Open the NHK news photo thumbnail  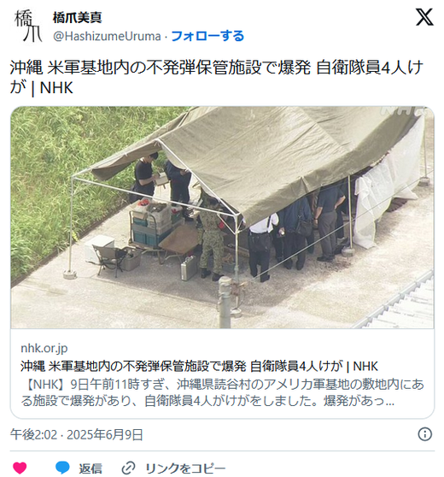(222, 217)
